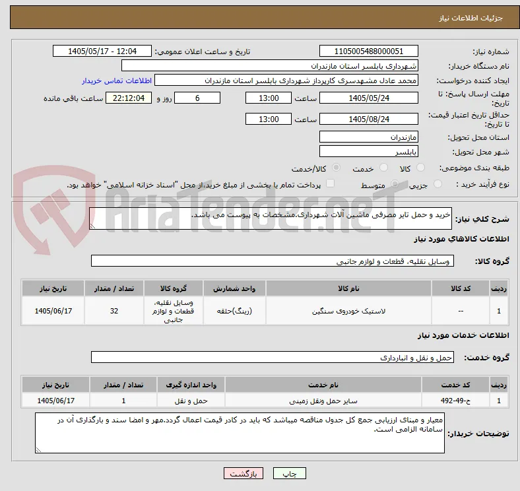The height and width of the screenshot is (491, 520).
Task: Select the خدمت radio button
Action: 383,168
